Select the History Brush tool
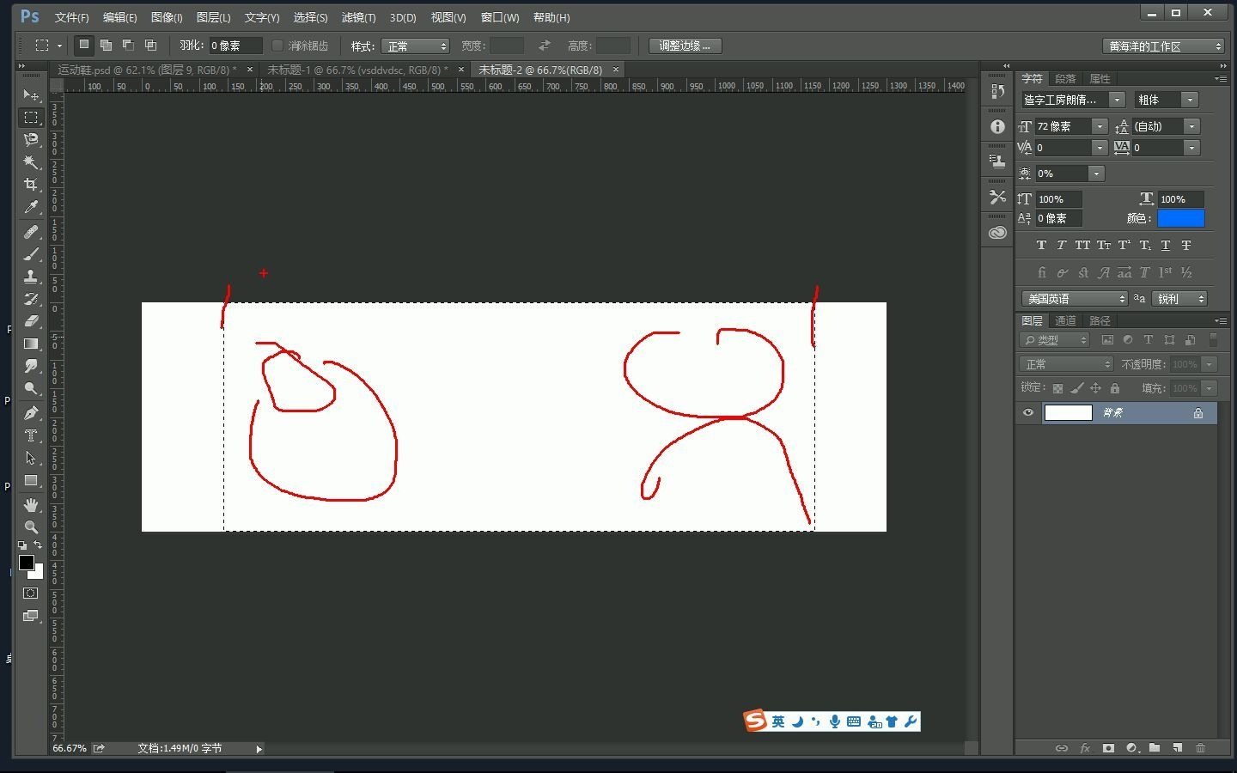The image size is (1237, 773). point(31,299)
